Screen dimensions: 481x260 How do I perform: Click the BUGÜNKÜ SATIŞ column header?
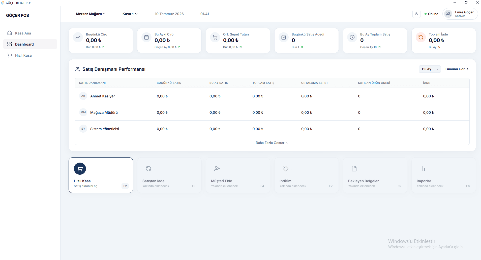(x=169, y=83)
